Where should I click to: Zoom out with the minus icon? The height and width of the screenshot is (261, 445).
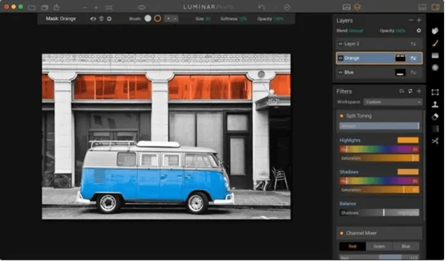[x=85, y=7]
